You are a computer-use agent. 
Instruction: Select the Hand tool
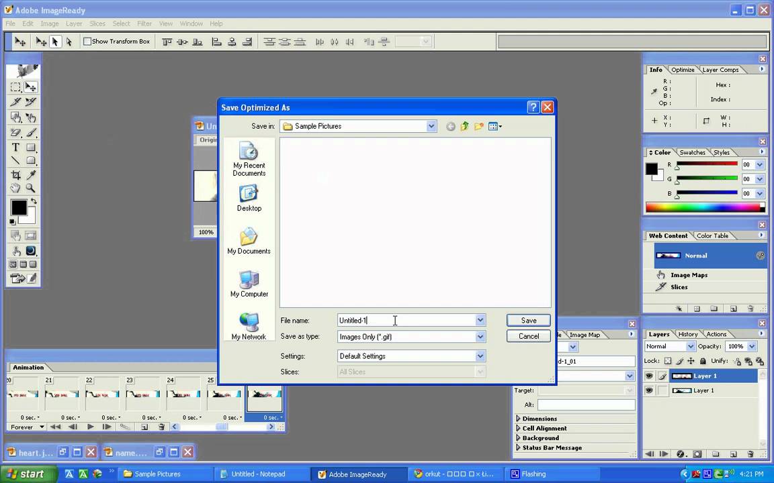(16, 188)
